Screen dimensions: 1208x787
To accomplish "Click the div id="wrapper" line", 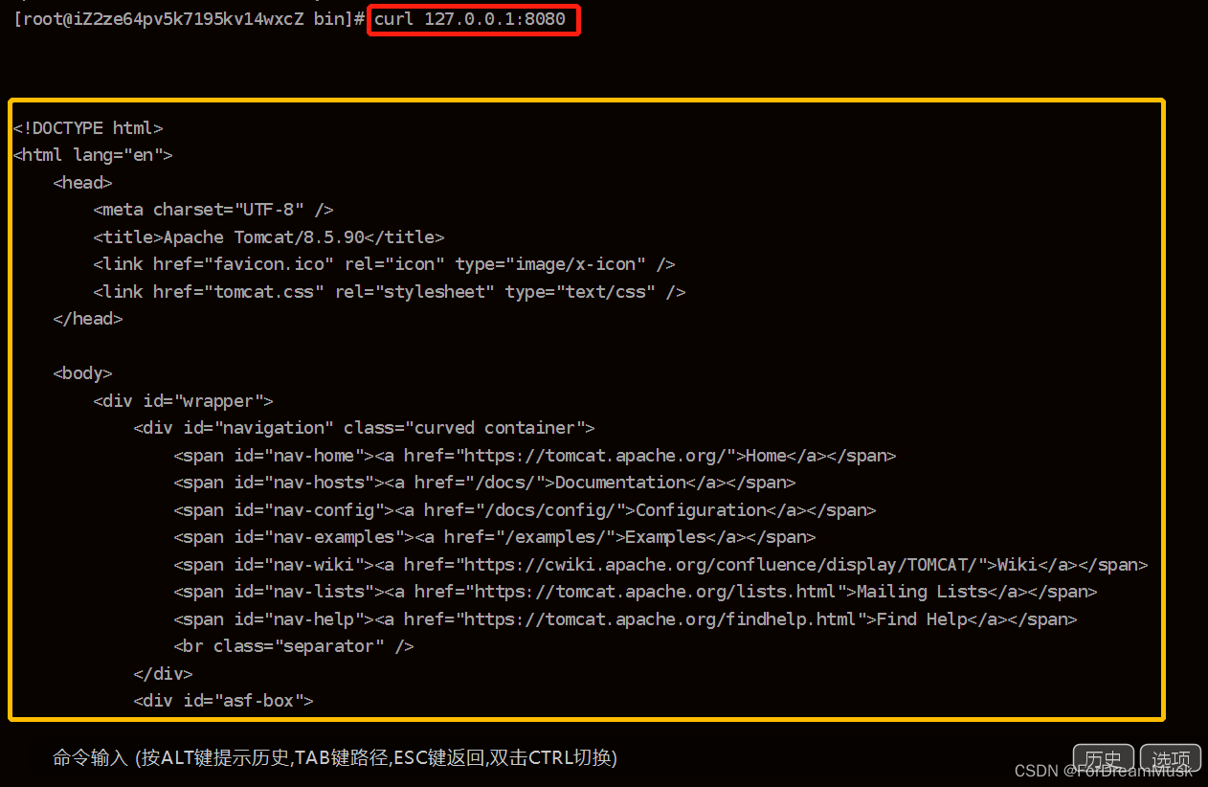I will pyautogui.click(x=184, y=401).
